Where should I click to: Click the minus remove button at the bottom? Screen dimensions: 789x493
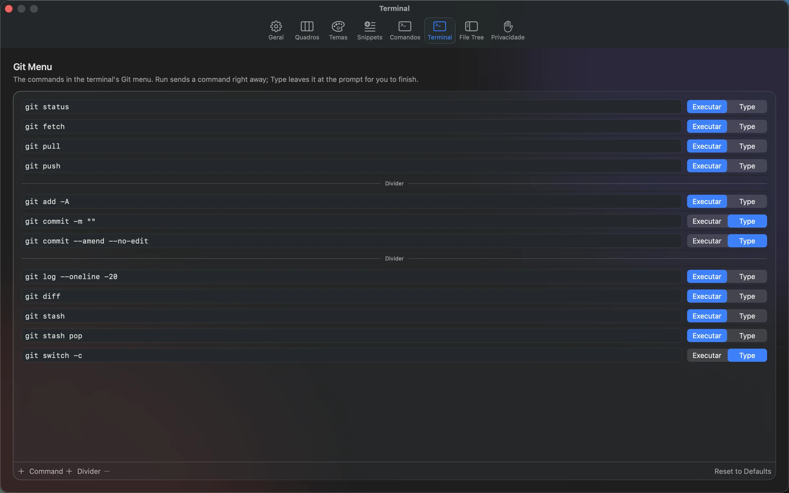point(107,471)
